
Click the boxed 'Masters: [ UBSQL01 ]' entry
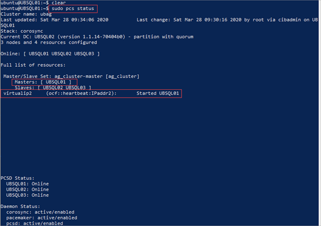45,82
